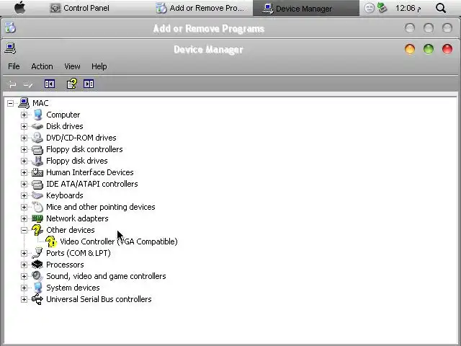Close Device Manager with the red button
This screenshot has width=461, height=346.
point(447,49)
